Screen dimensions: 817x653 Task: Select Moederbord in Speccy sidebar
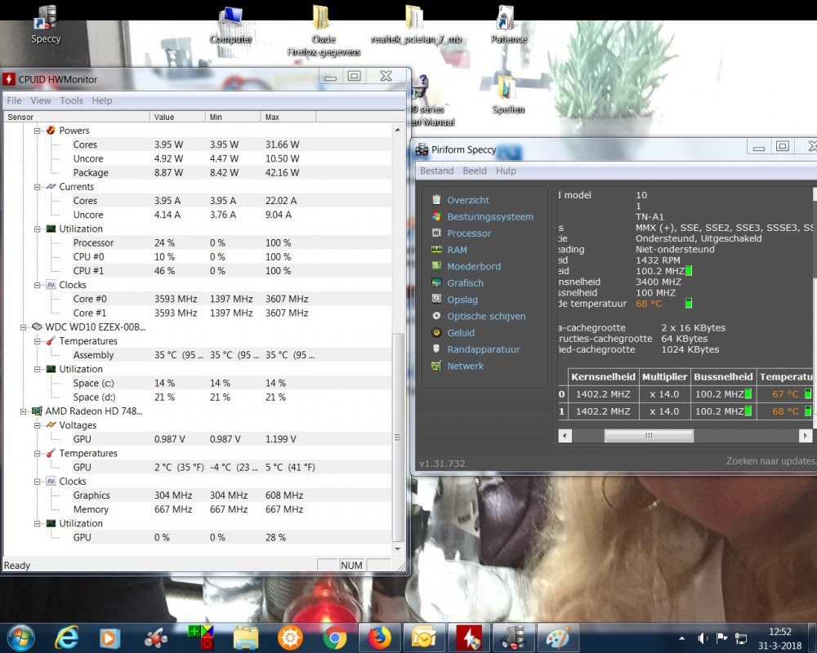pyautogui.click(x=473, y=267)
